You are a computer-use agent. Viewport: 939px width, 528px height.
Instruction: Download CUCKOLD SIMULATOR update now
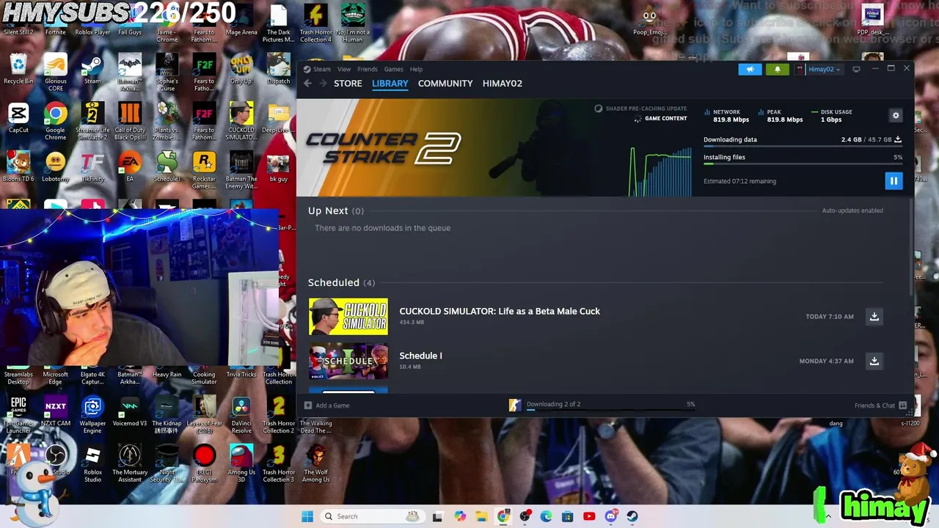click(x=874, y=317)
